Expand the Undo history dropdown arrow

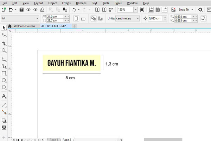coord(79,10)
